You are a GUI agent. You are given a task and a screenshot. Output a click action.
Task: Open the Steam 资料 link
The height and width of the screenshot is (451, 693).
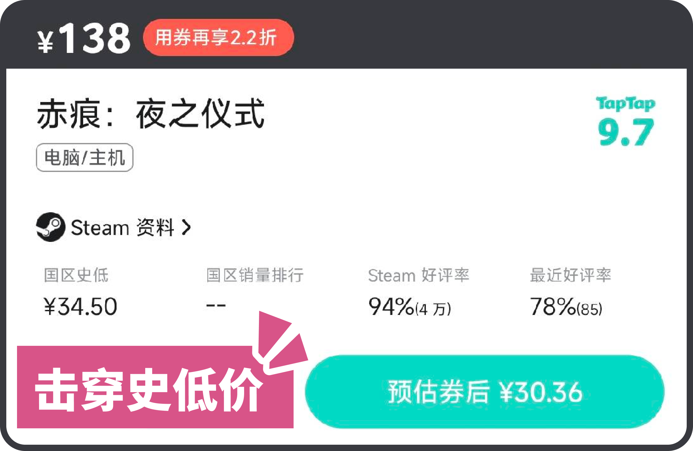coord(122,227)
